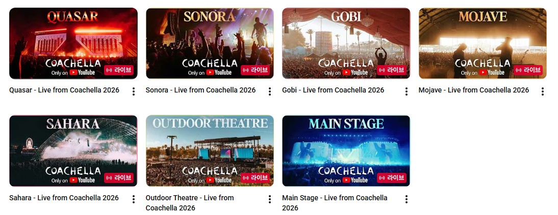Click the live badge on the Main Stage thumbnail
The height and width of the screenshot is (215, 558).
pyautogui.click(x=392, y=178)
